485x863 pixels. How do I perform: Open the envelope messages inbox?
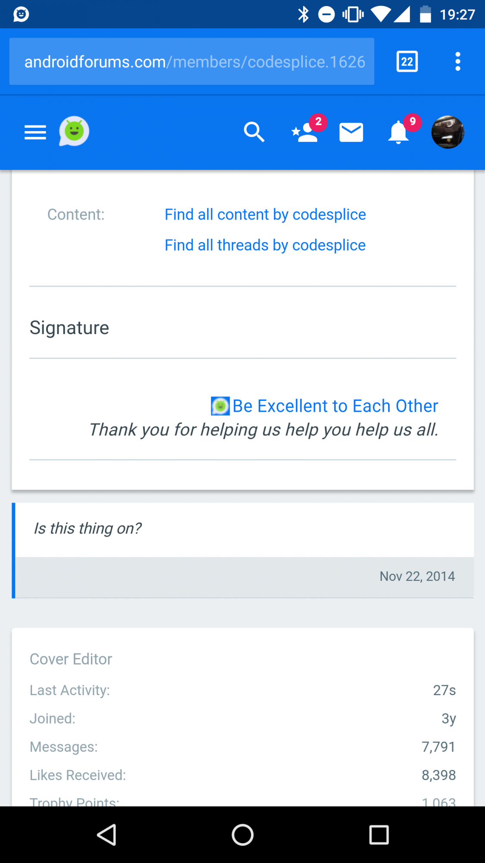[351, 132]
